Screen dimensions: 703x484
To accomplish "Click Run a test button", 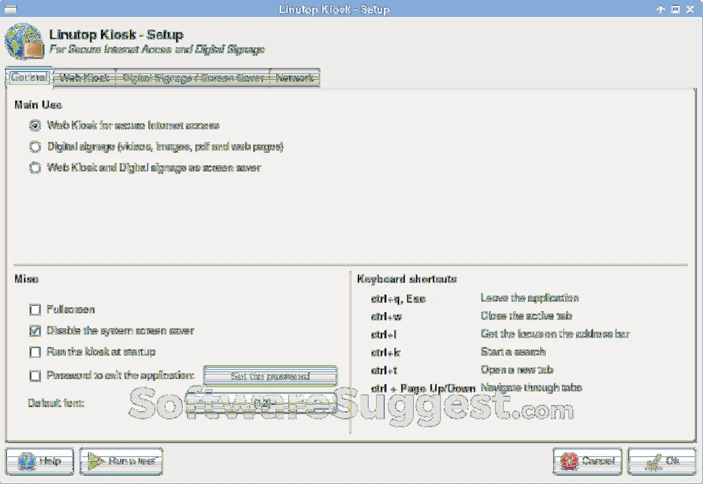I will 121,461.
